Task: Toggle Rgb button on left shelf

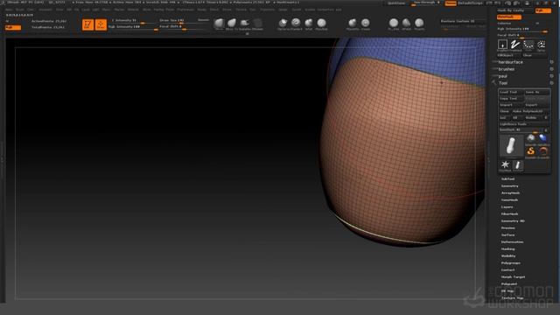Action: 13,27
